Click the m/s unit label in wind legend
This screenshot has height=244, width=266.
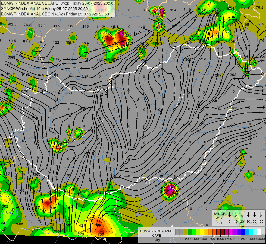pyautogui.click(x=219, y=223)
